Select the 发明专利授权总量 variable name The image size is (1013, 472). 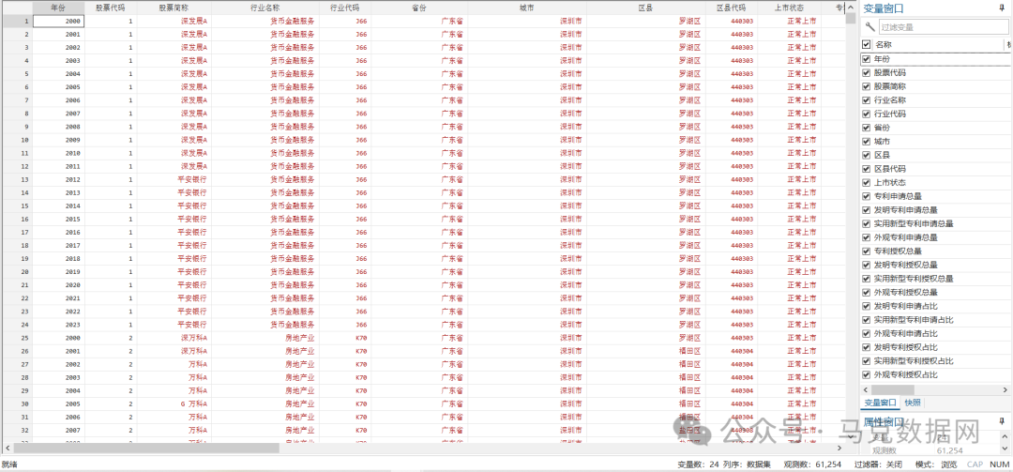pos(906,265)
